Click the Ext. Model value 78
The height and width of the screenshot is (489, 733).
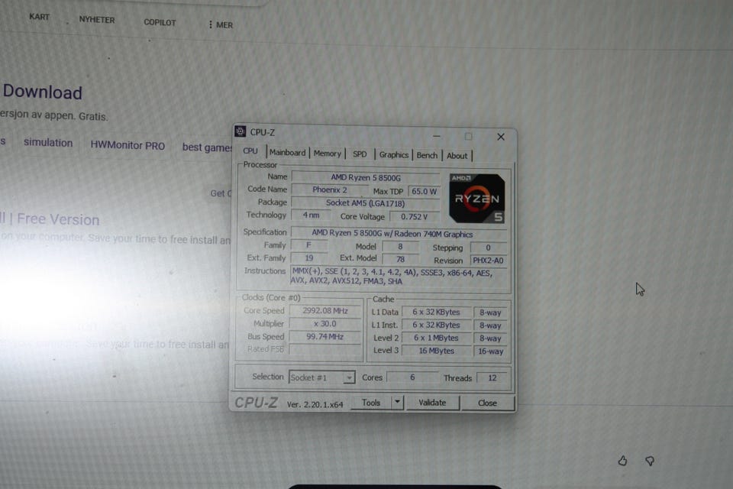400,259
